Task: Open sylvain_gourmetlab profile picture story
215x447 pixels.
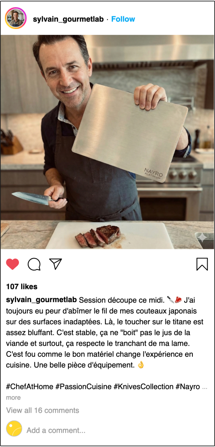Action: tap(16, 18)
